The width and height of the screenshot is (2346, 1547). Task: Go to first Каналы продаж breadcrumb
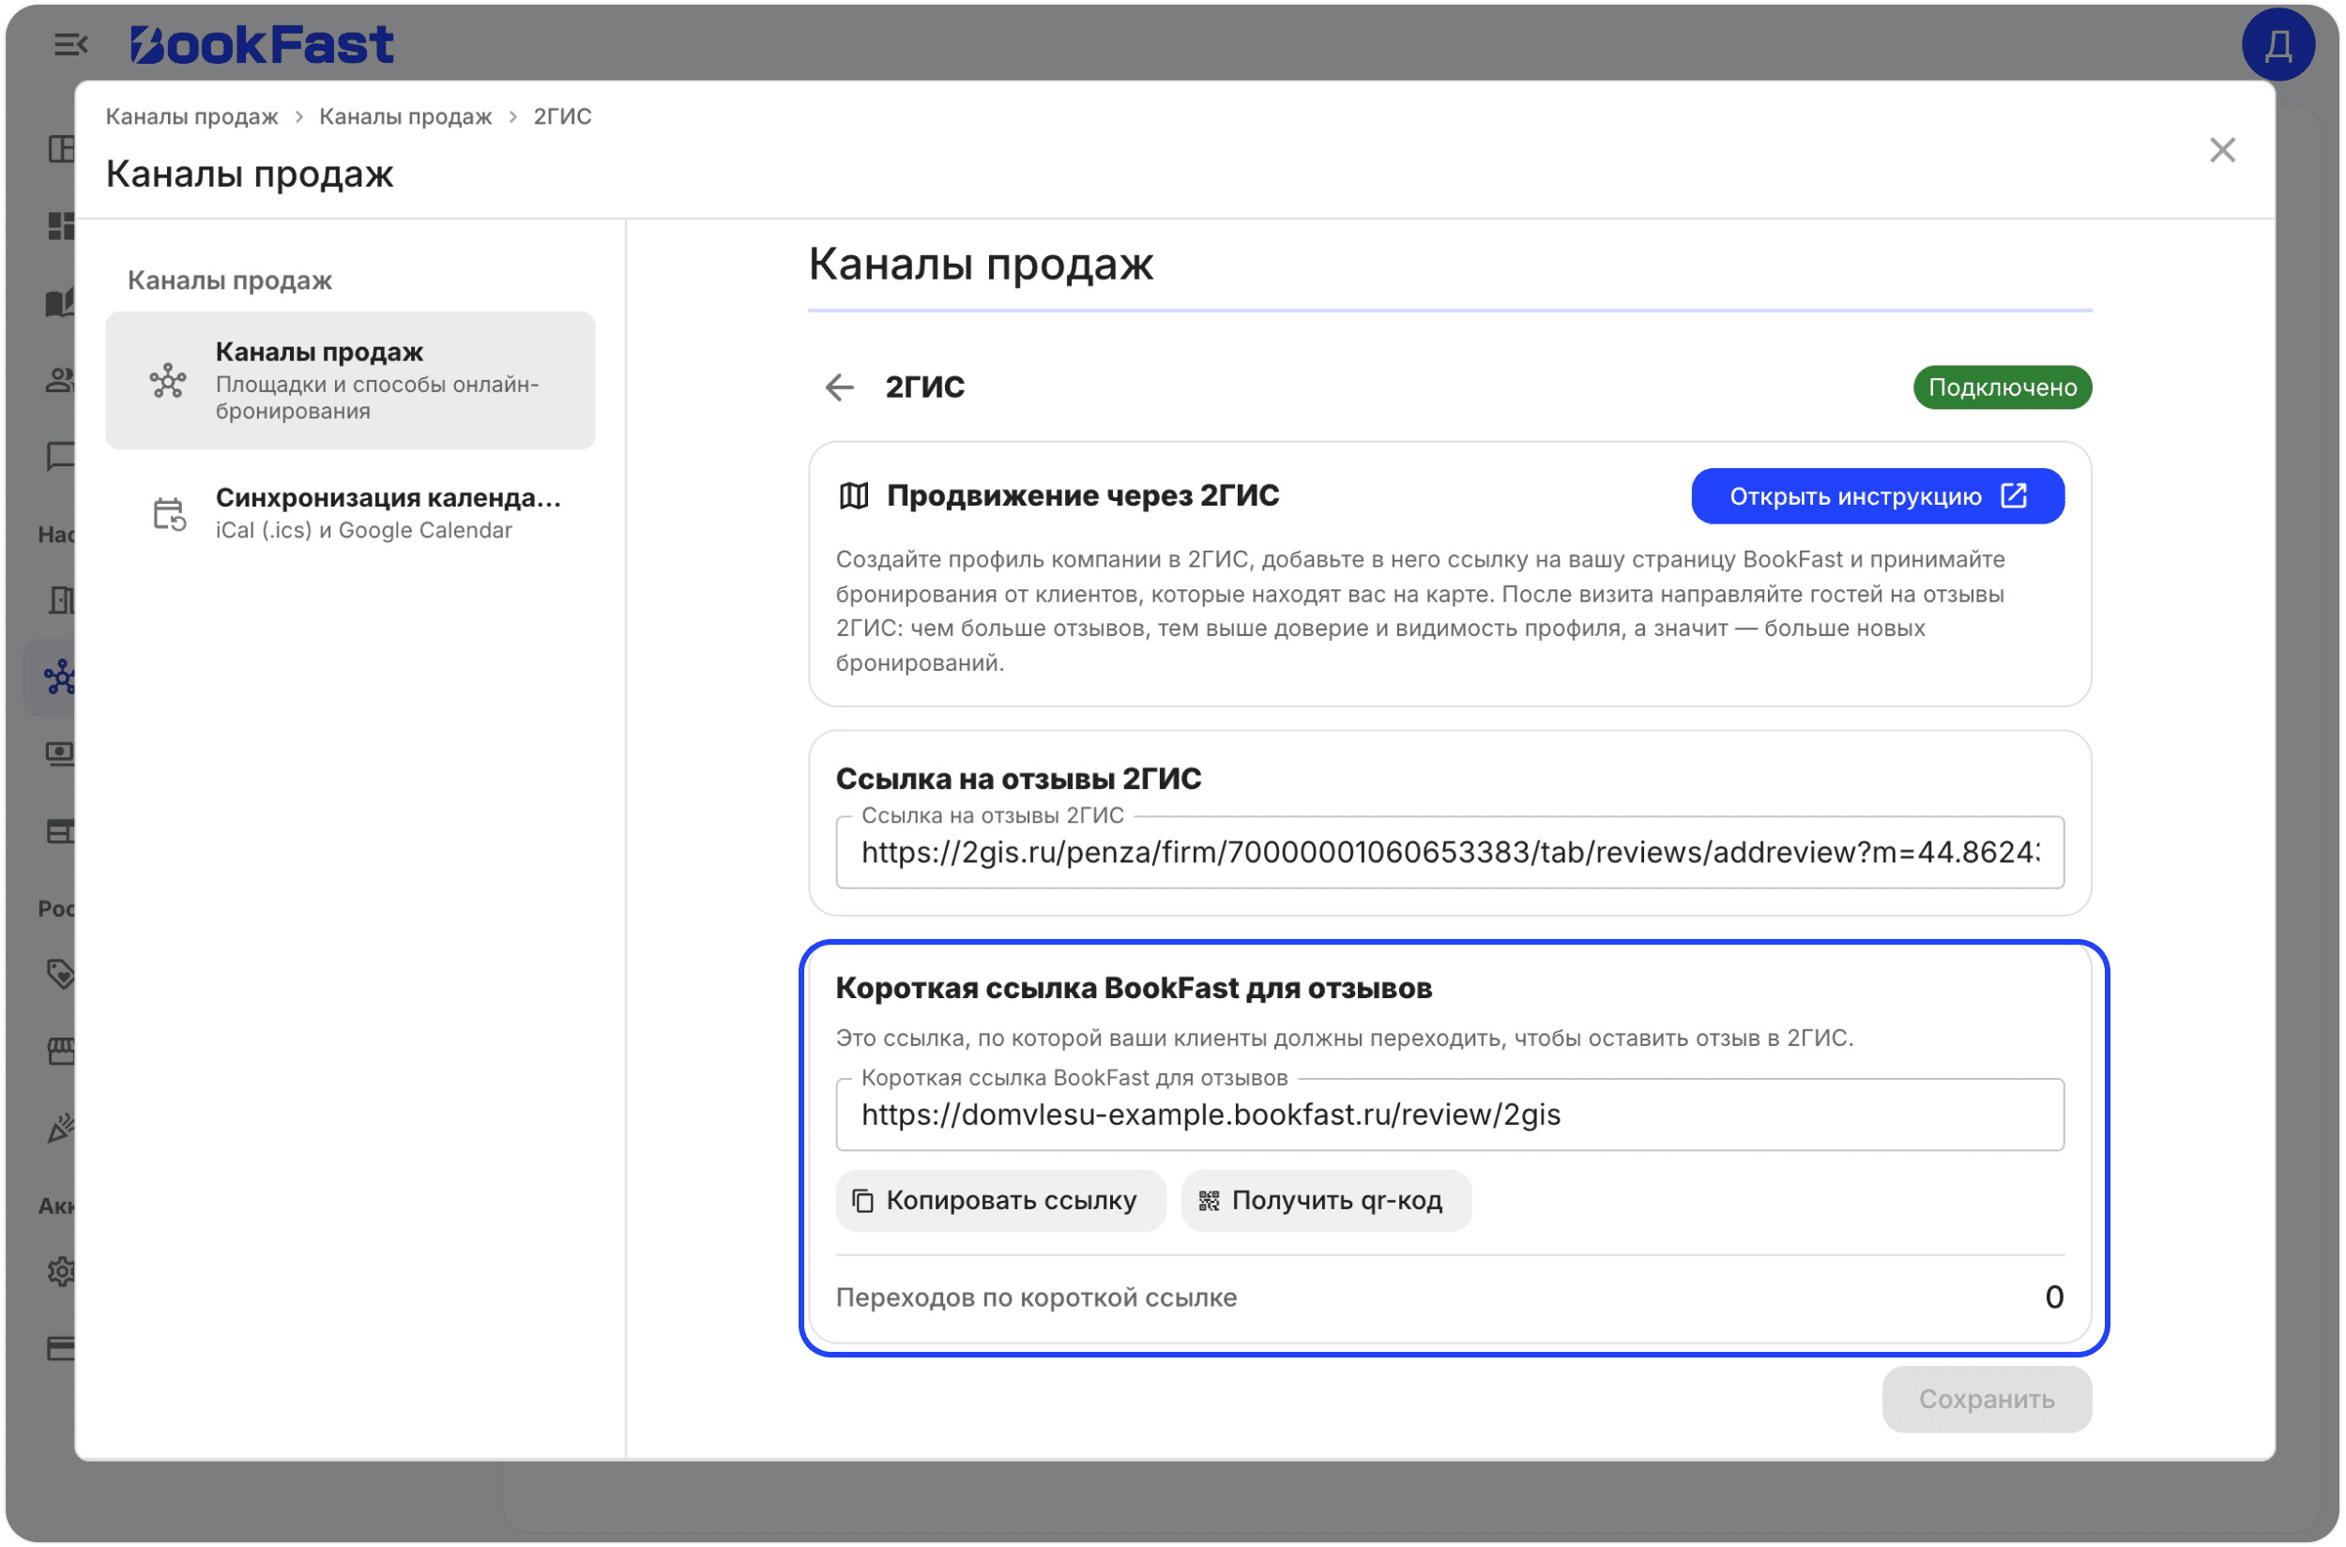[191, 116]
